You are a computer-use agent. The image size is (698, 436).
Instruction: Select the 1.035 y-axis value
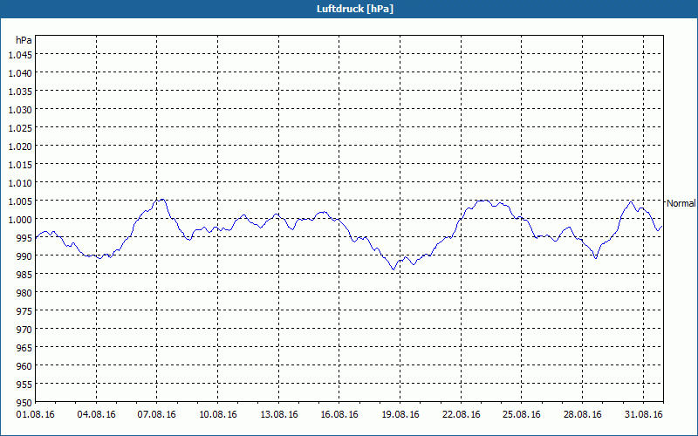(x=20, y=92)
